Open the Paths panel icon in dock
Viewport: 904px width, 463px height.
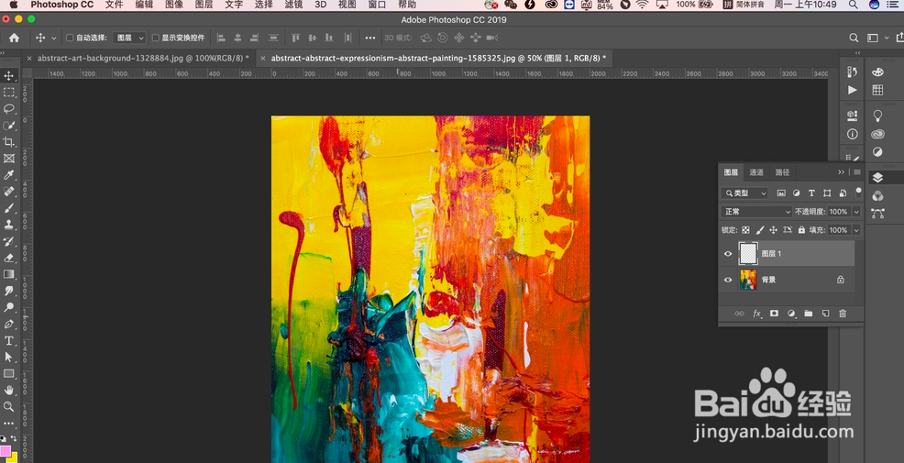[x=877, y=214]
